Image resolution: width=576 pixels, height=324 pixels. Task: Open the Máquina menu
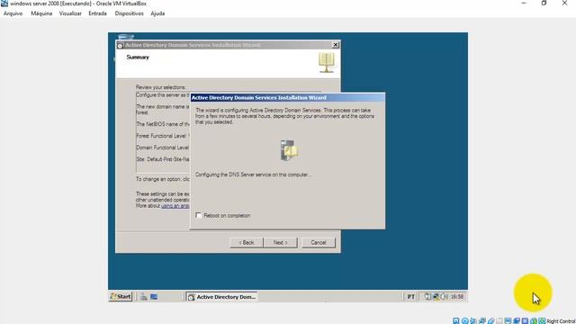tap(41, 13)
